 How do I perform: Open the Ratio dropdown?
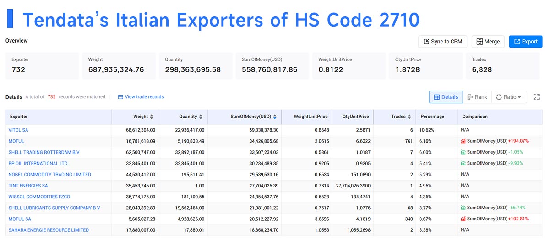tap(509, 97)
